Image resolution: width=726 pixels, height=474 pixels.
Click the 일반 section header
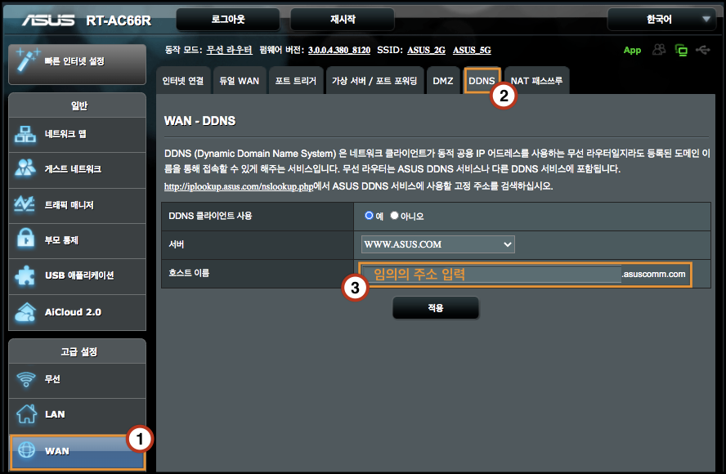click(x=78, y=105)
